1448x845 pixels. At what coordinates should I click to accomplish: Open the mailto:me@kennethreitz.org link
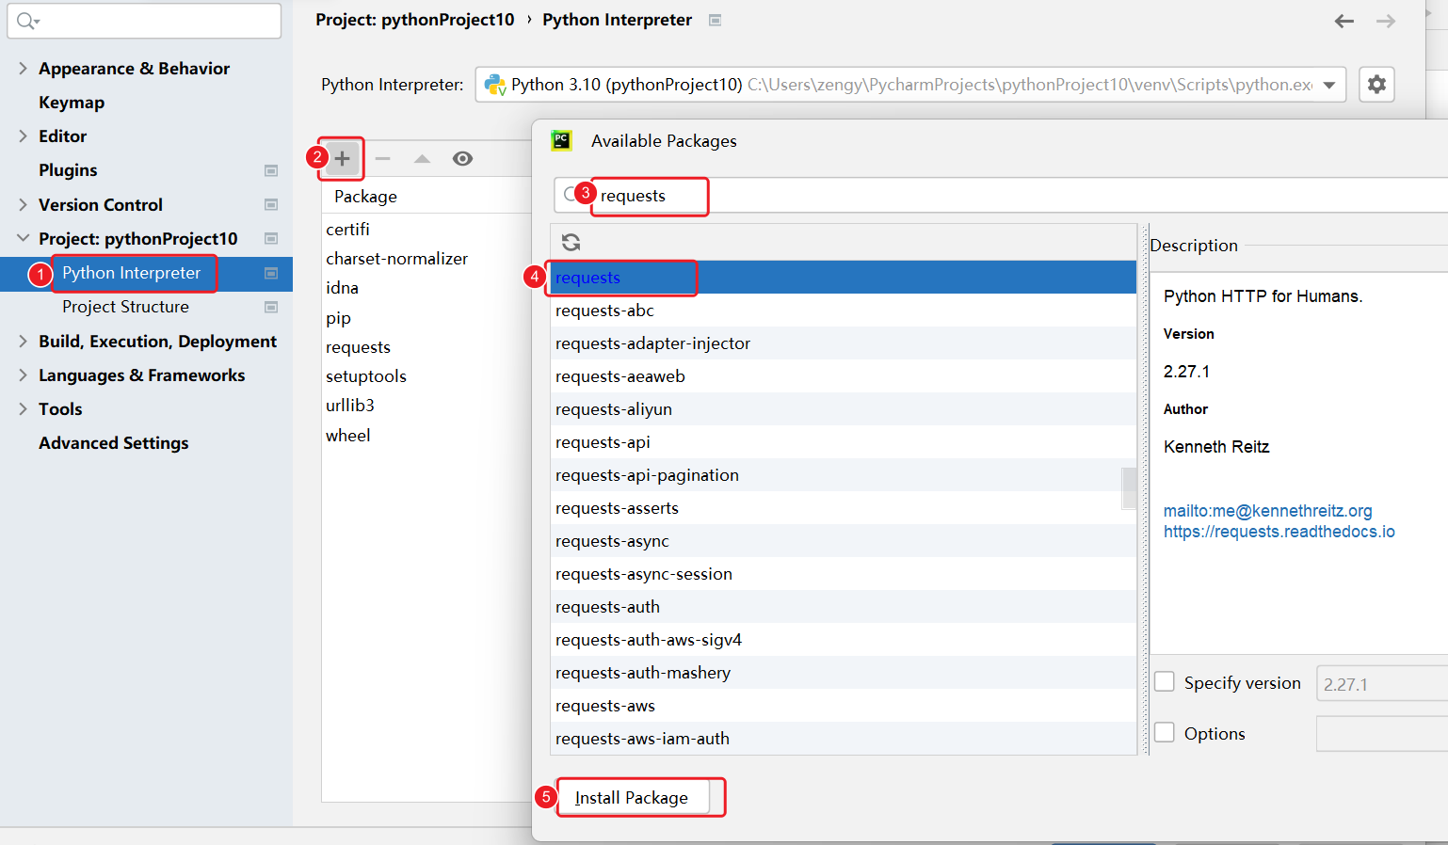click(x=1267, y=511)
